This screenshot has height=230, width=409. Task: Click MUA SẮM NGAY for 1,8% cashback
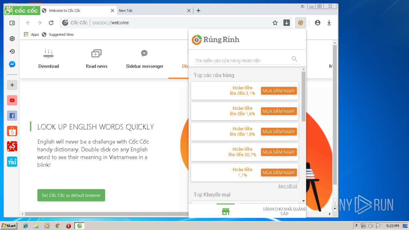(x=279, y=132)
